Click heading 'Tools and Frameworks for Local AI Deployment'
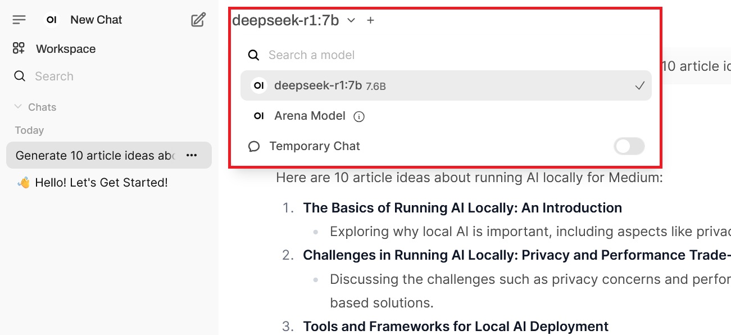The image size is (731, 335). point(456,327)
